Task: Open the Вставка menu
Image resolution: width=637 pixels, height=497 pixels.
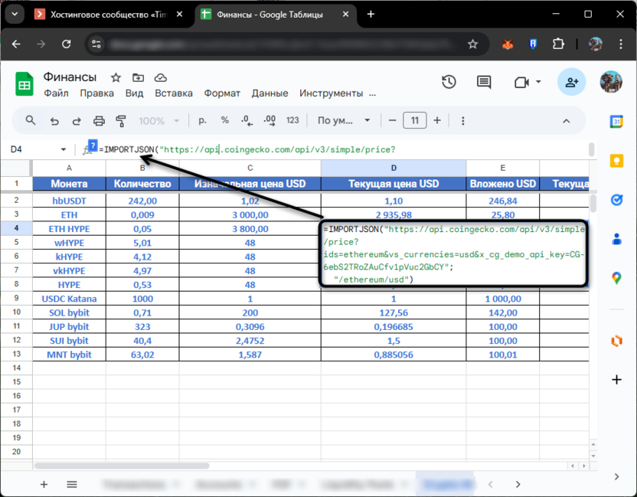Action: [x=173, y=93]
